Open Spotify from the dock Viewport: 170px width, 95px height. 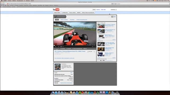80,93
